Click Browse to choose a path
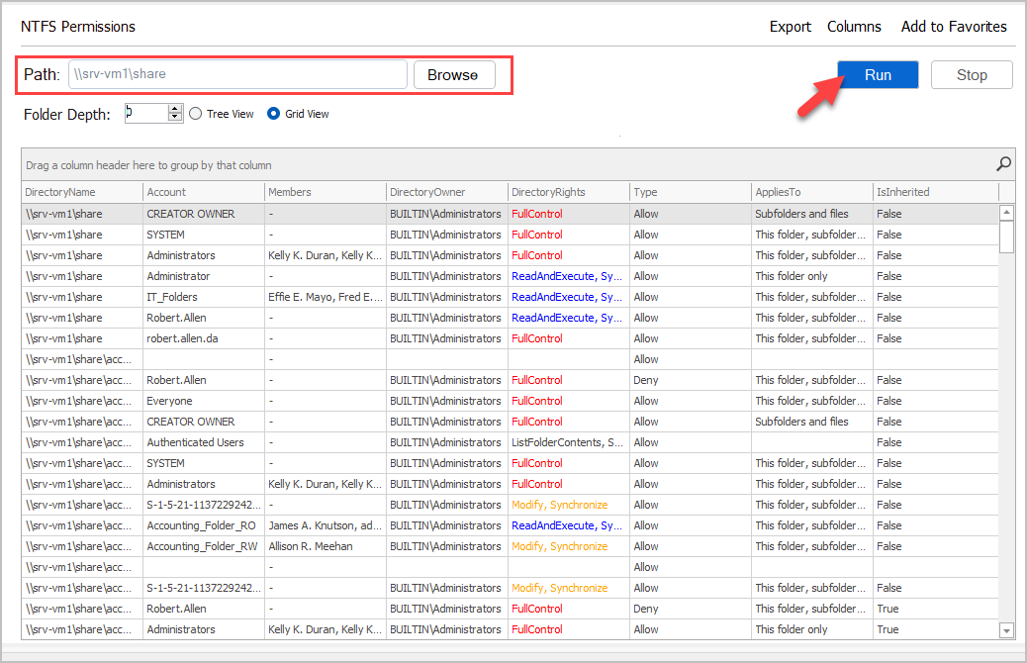 pyautogui.click(x=453, y=75)
